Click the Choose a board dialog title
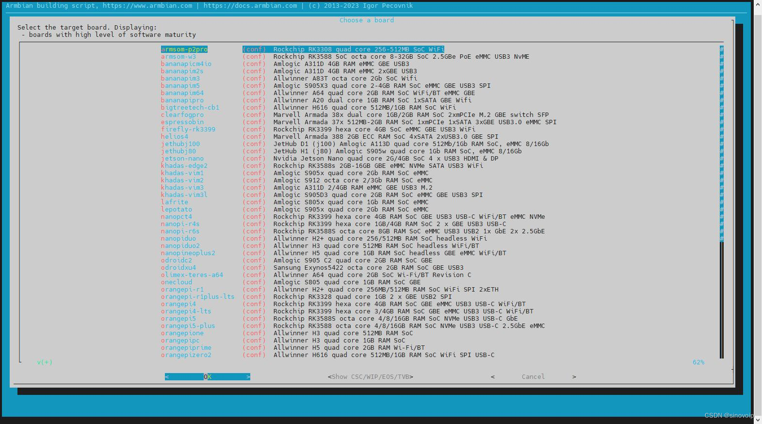Viewport: 762px width, 424px height. click(367, 20)
